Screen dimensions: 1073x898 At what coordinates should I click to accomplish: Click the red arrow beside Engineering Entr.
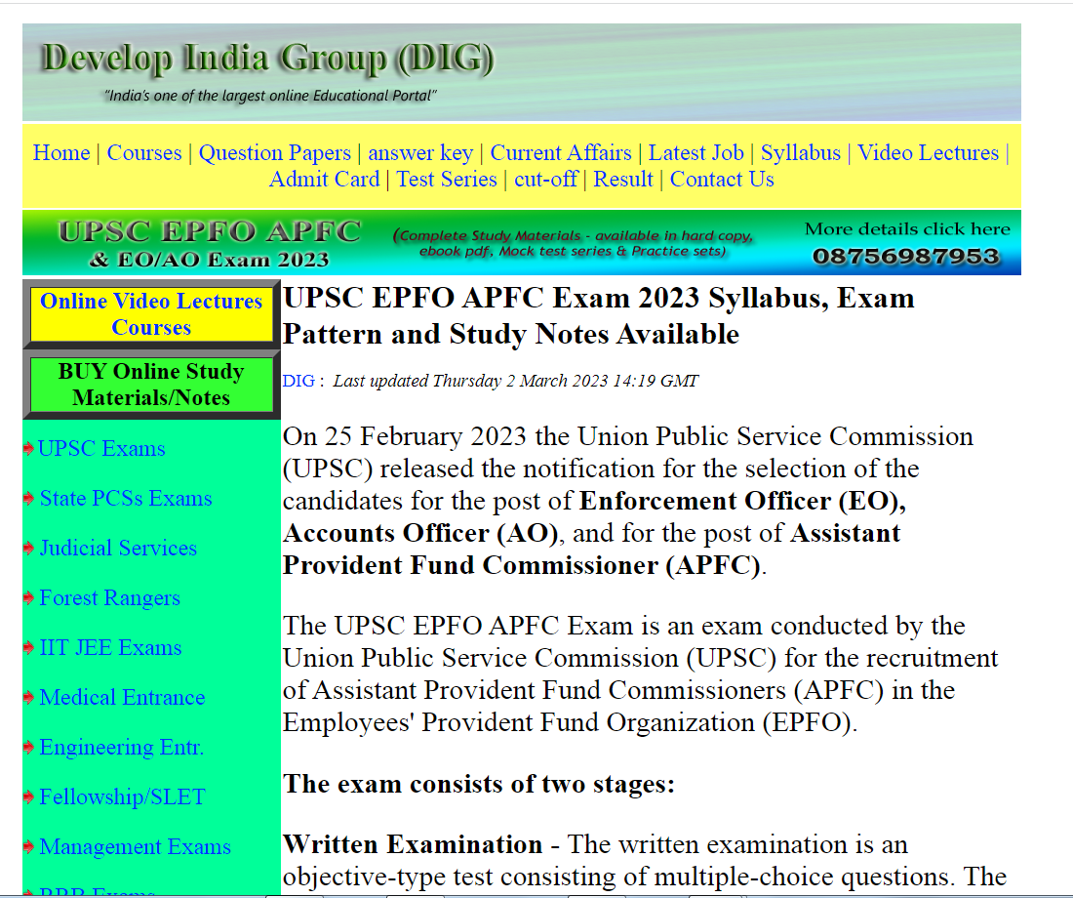click(x=28, y=748)
